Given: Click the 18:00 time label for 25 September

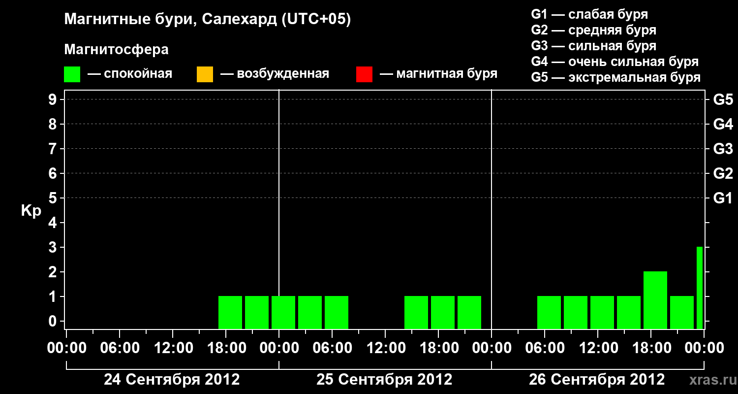Looking at the screenshot, I should click(x=438, y=348).
